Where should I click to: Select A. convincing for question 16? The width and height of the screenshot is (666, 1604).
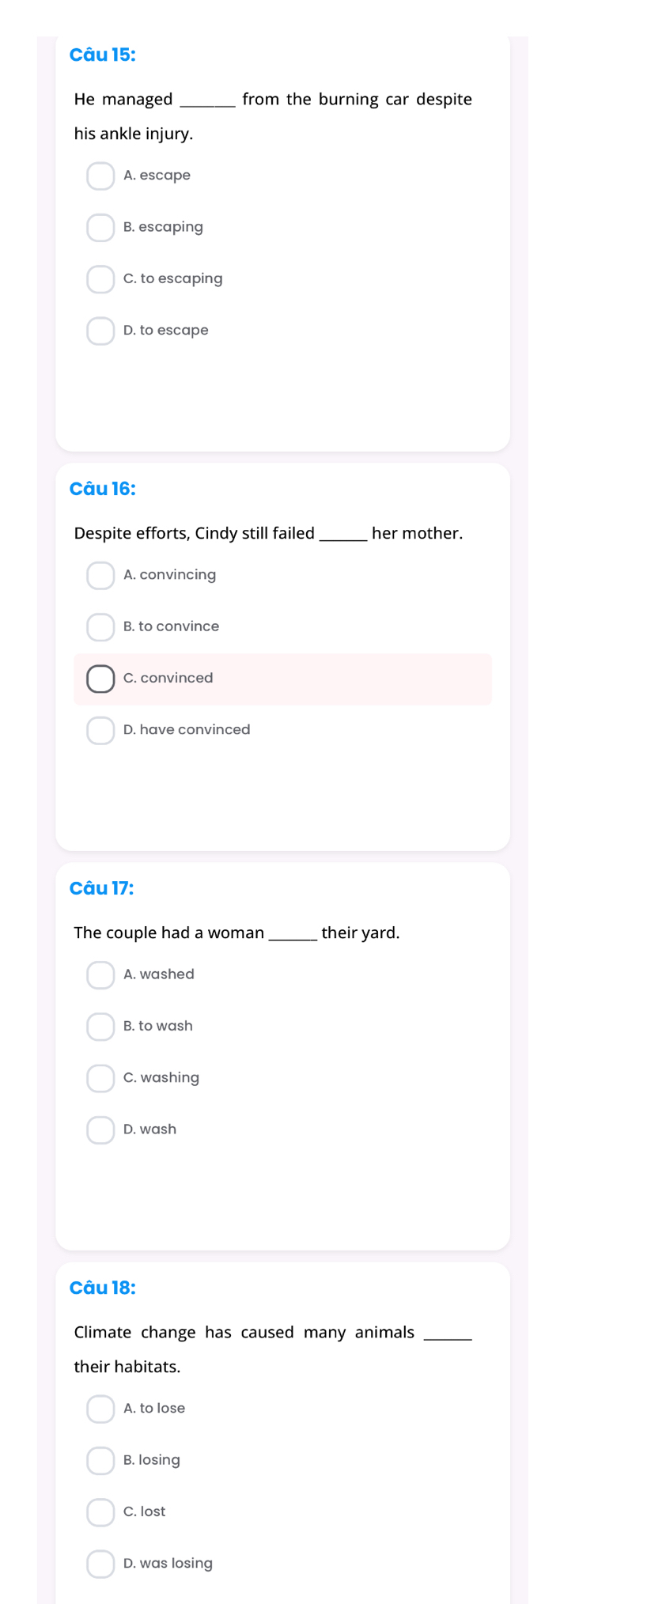click(100, 576)
